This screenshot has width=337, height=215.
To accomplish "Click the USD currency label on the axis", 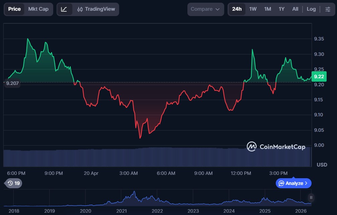I will pyautogui.click(x=322, y=165).
